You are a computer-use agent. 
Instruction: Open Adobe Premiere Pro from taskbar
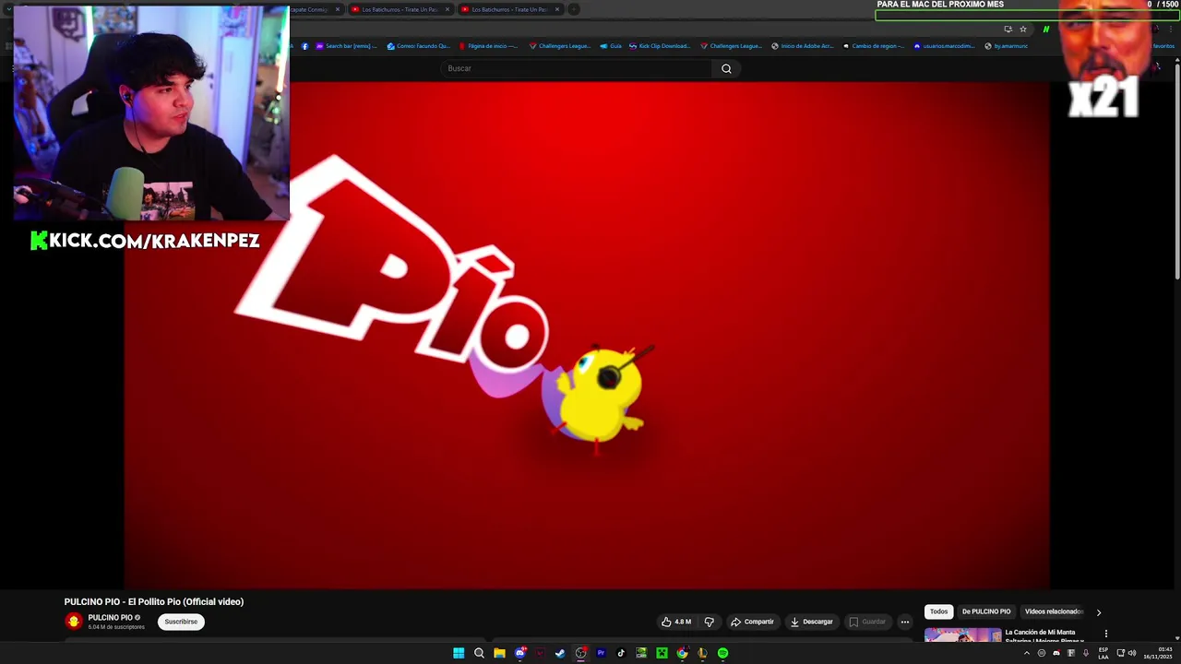pyautogui.click(x=601, y=653)
